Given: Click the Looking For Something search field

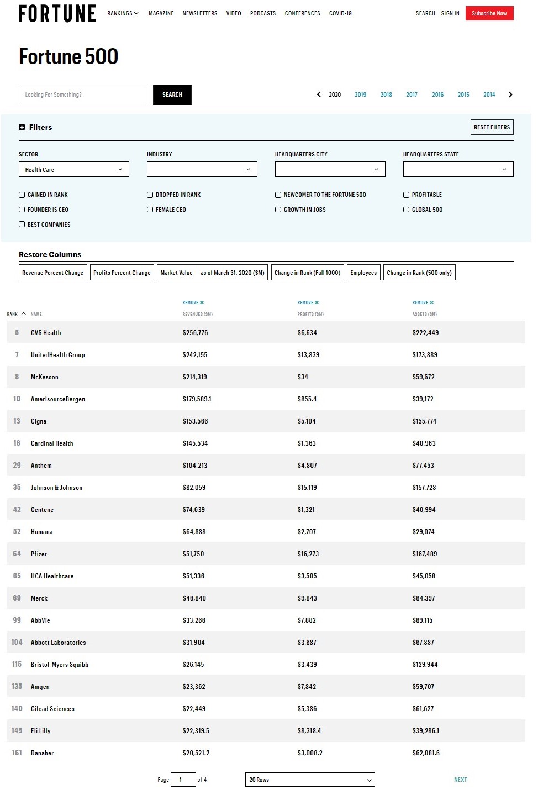Looking at the screenshot, I should (83, 95).
